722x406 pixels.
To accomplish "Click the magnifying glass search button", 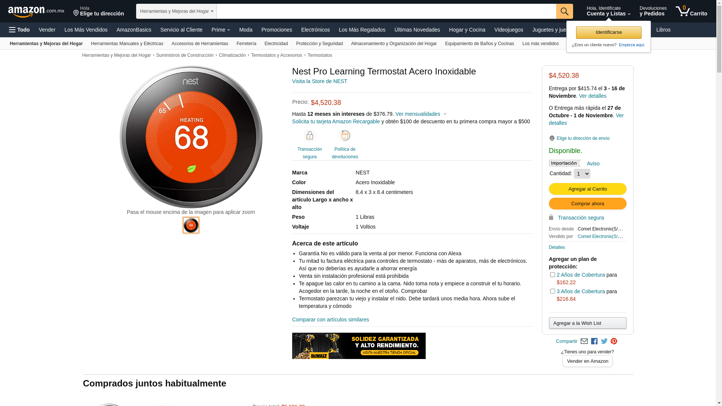I will (x=564, y=11).
